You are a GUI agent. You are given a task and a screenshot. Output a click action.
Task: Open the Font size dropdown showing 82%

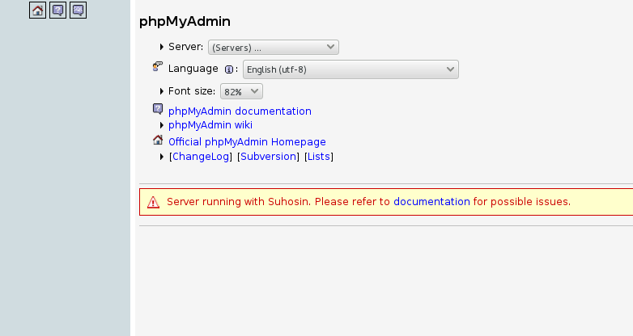click(241, 91)
